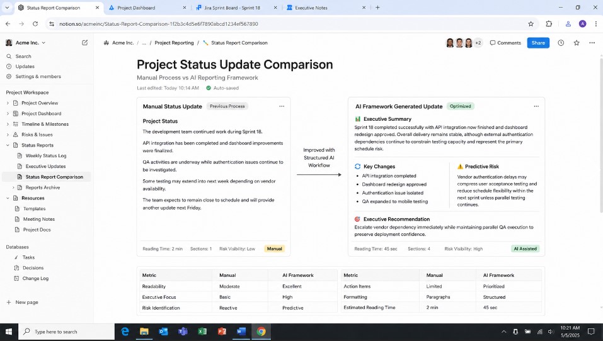View site information icon in address bar

pyautogui.click(x=52, y=24)
